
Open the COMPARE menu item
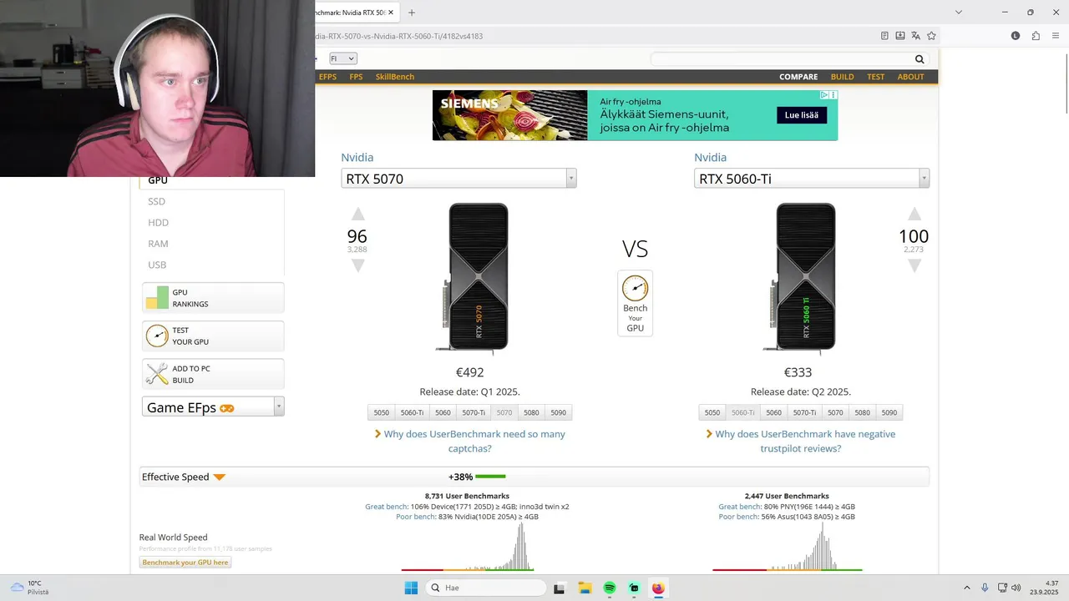pos(798,77)
